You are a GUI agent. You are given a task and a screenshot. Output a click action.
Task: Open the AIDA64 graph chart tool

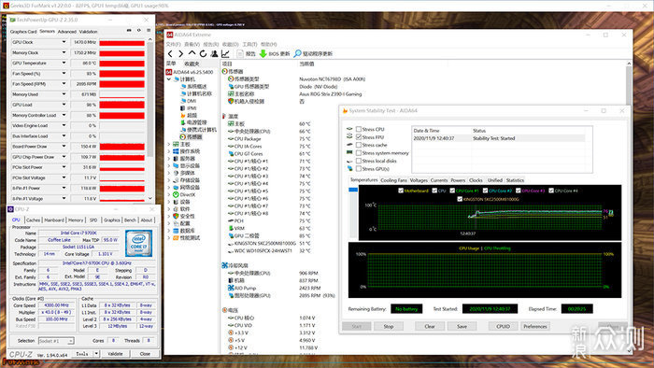(225, 54)
